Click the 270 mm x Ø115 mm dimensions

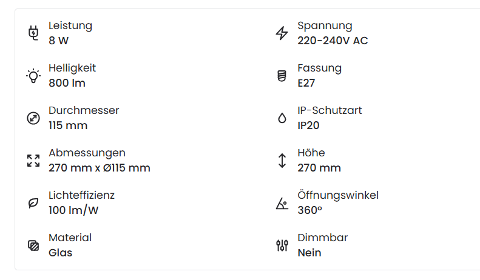100,168
